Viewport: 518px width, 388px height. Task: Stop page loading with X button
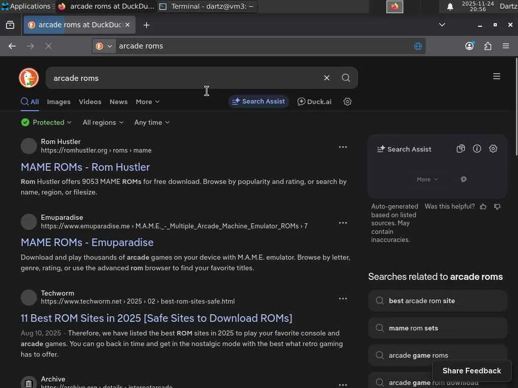[x=49, y=46]
